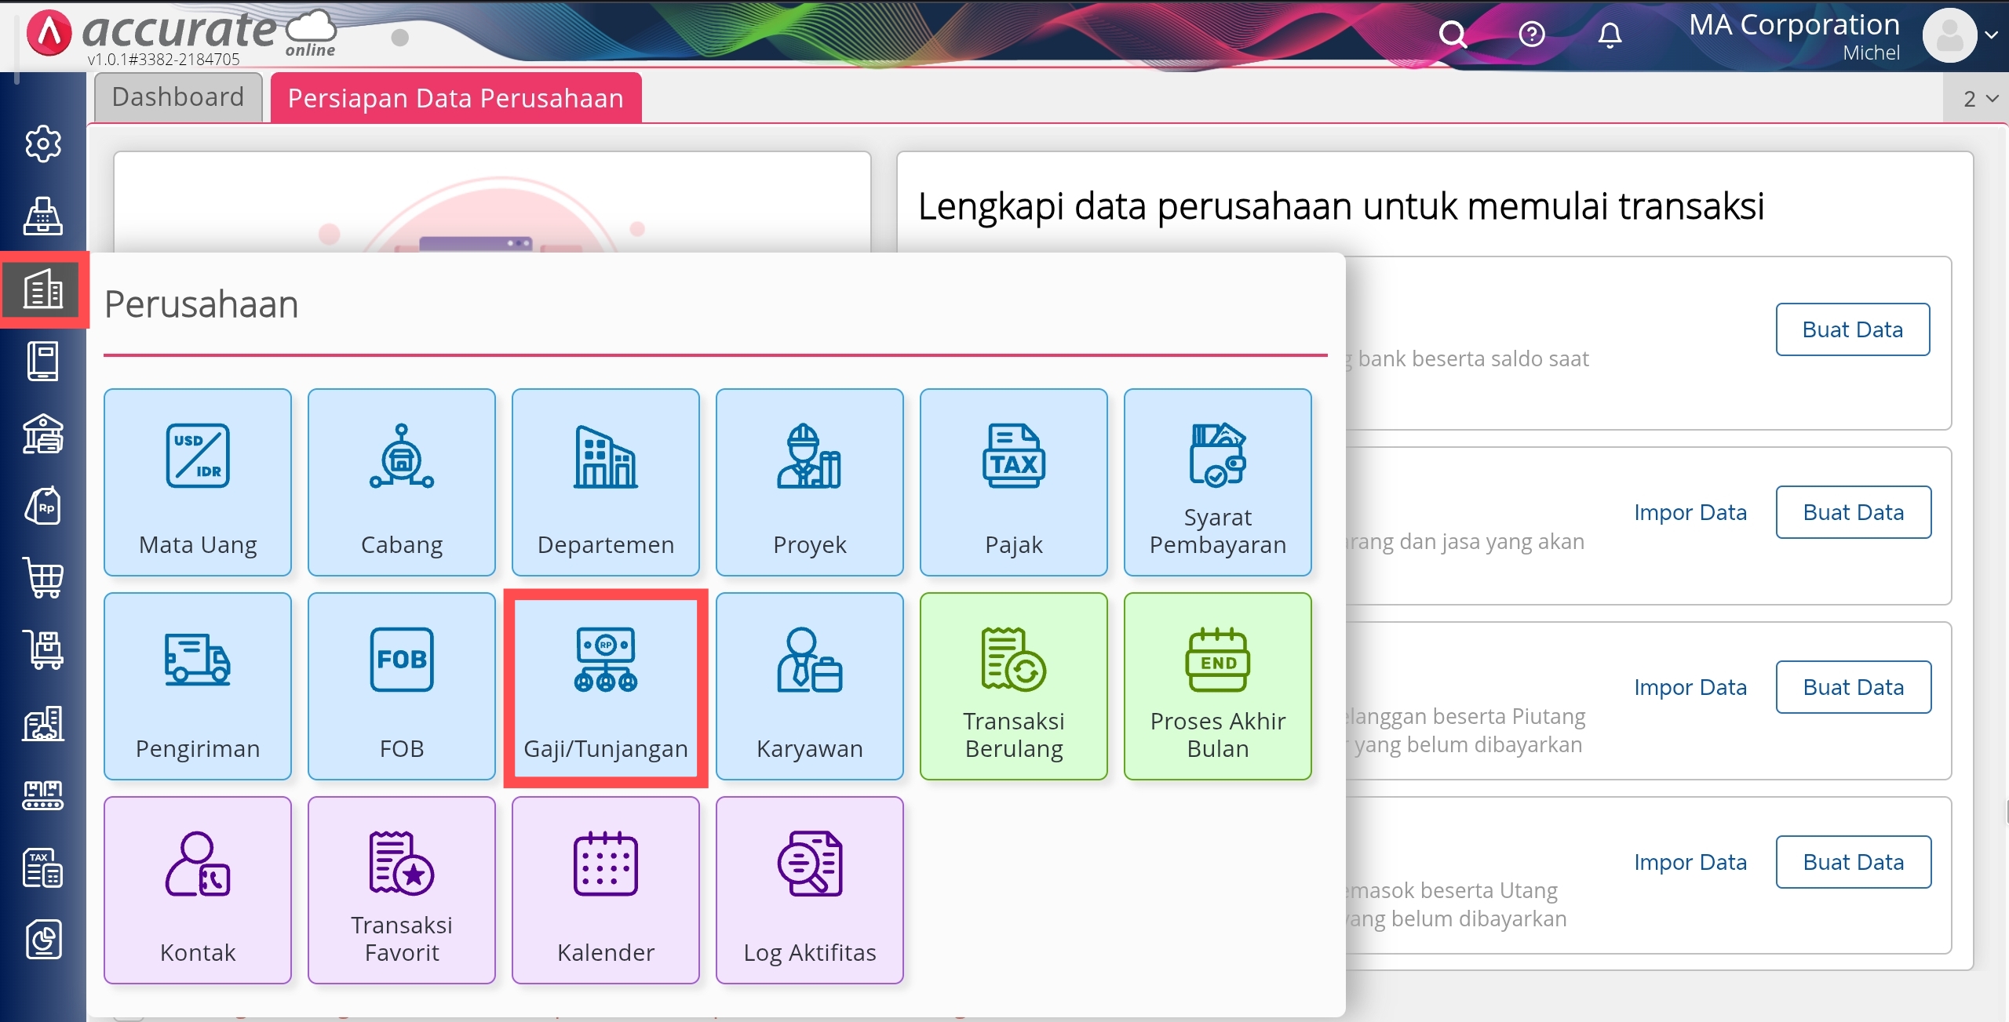Switch to the Dashboard tab
The image size is (2009, 1022).
click(x=178, y=97)
